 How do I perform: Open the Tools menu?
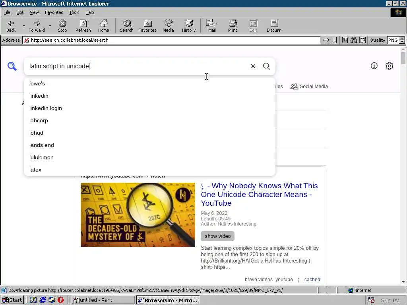[x=74, y=12]
